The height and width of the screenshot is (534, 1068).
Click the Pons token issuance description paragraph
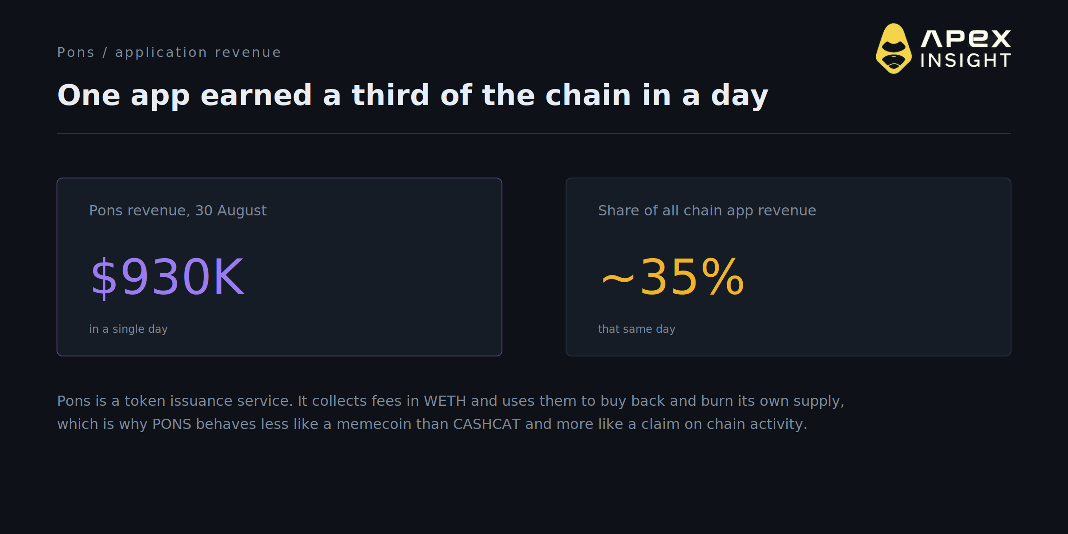[450, 413]
